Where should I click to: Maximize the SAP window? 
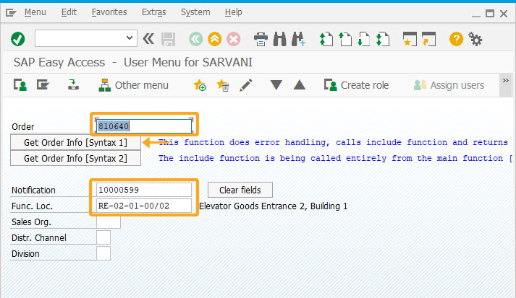tap(490, 14)
